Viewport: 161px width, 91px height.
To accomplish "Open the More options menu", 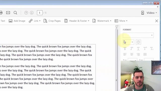I will pos(121,21).
